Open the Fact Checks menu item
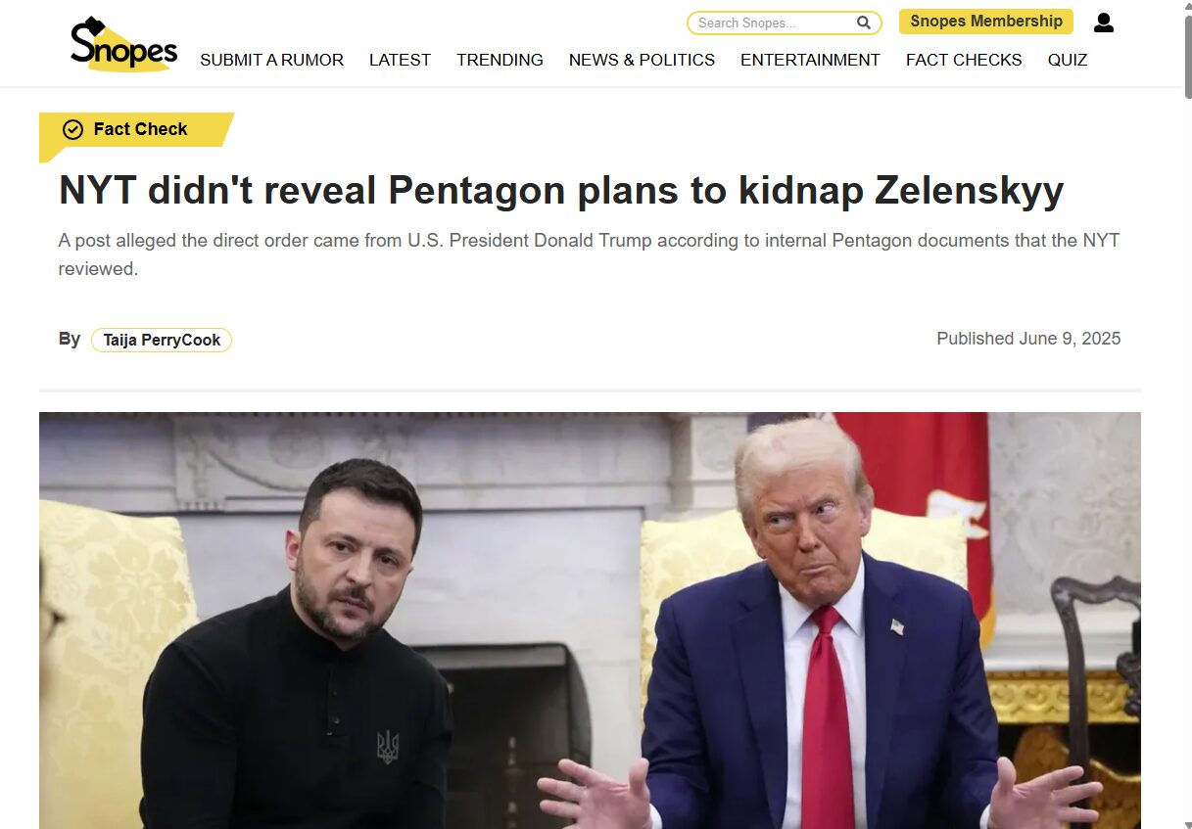 click(x=964, y=60)
